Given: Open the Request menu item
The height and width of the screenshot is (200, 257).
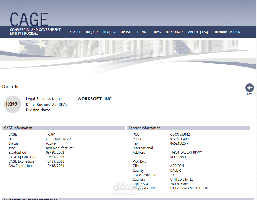Looking at the screenshot, I should tap(110, 32).
